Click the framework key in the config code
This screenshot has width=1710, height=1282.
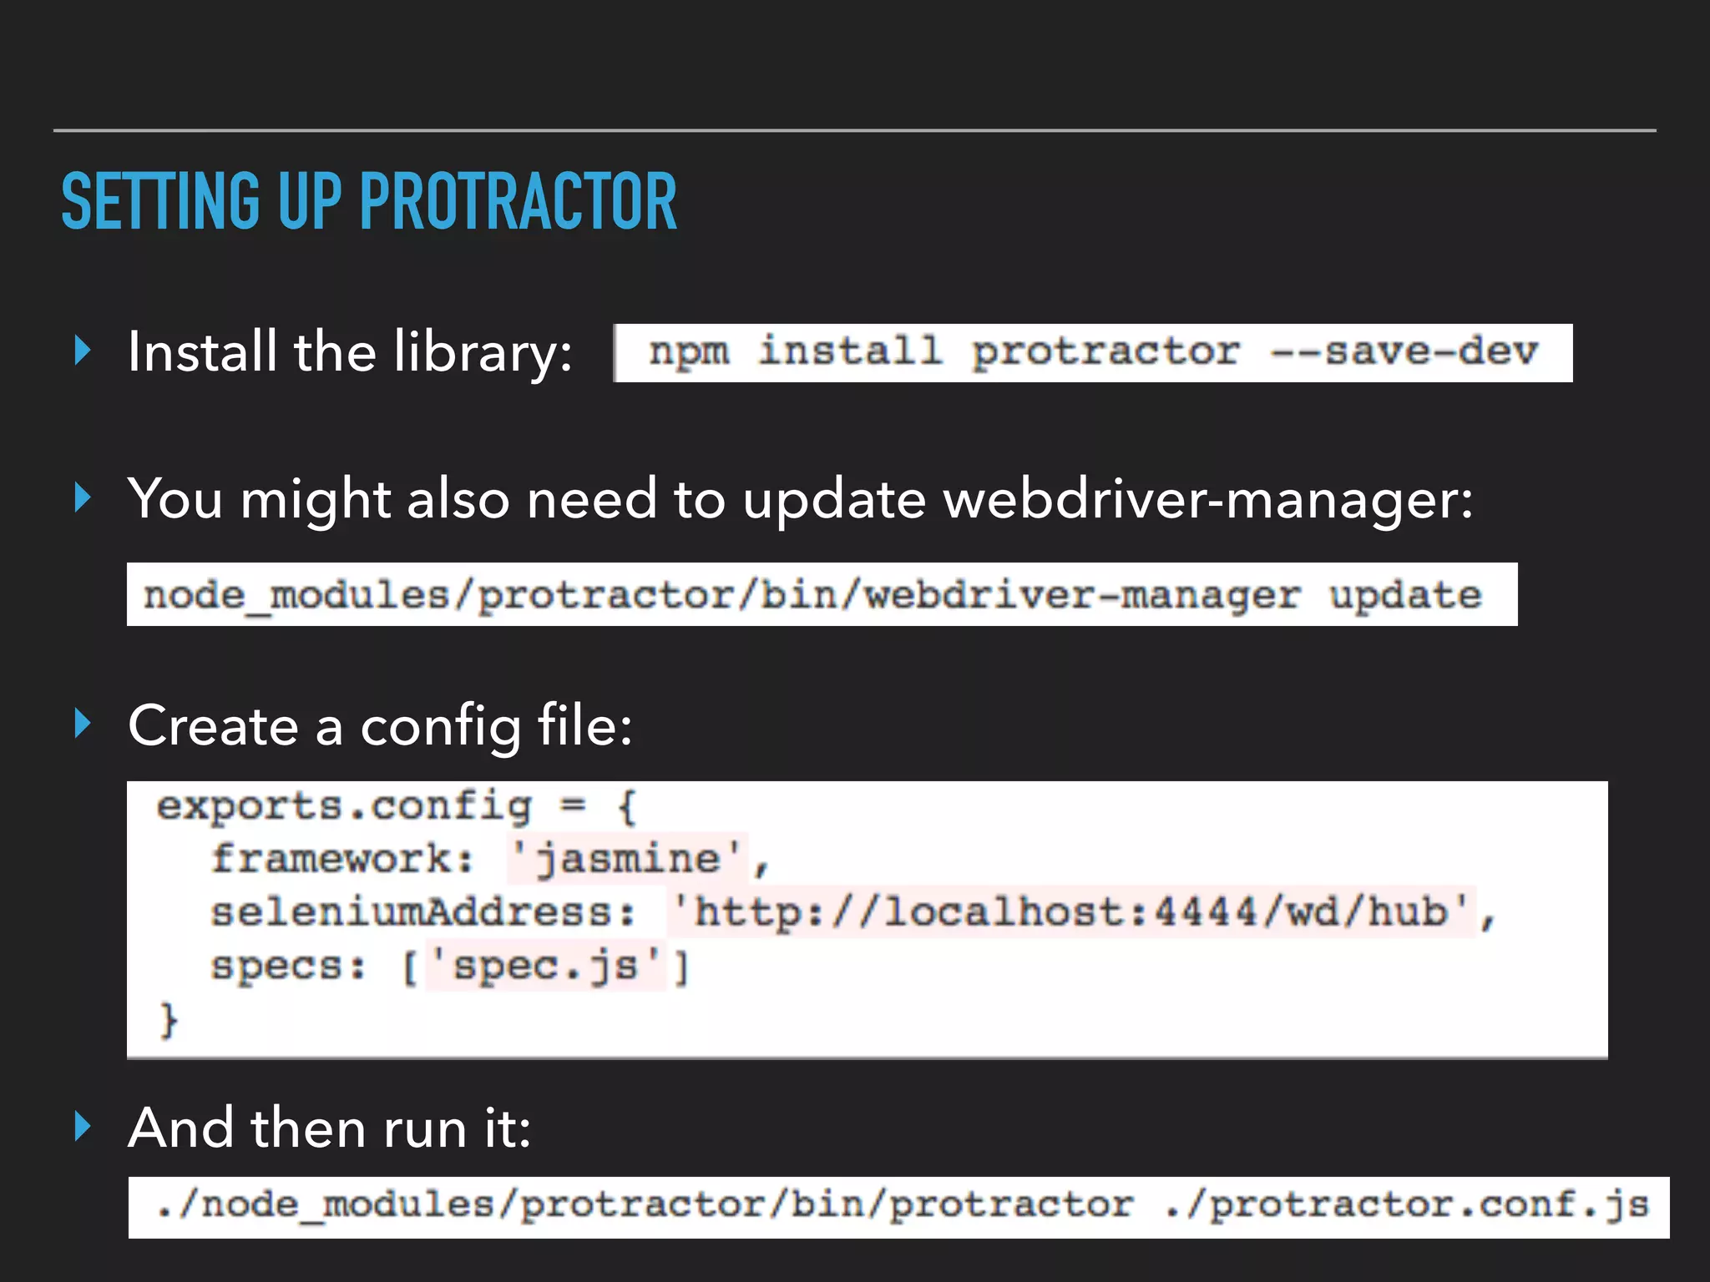point(341,858)
